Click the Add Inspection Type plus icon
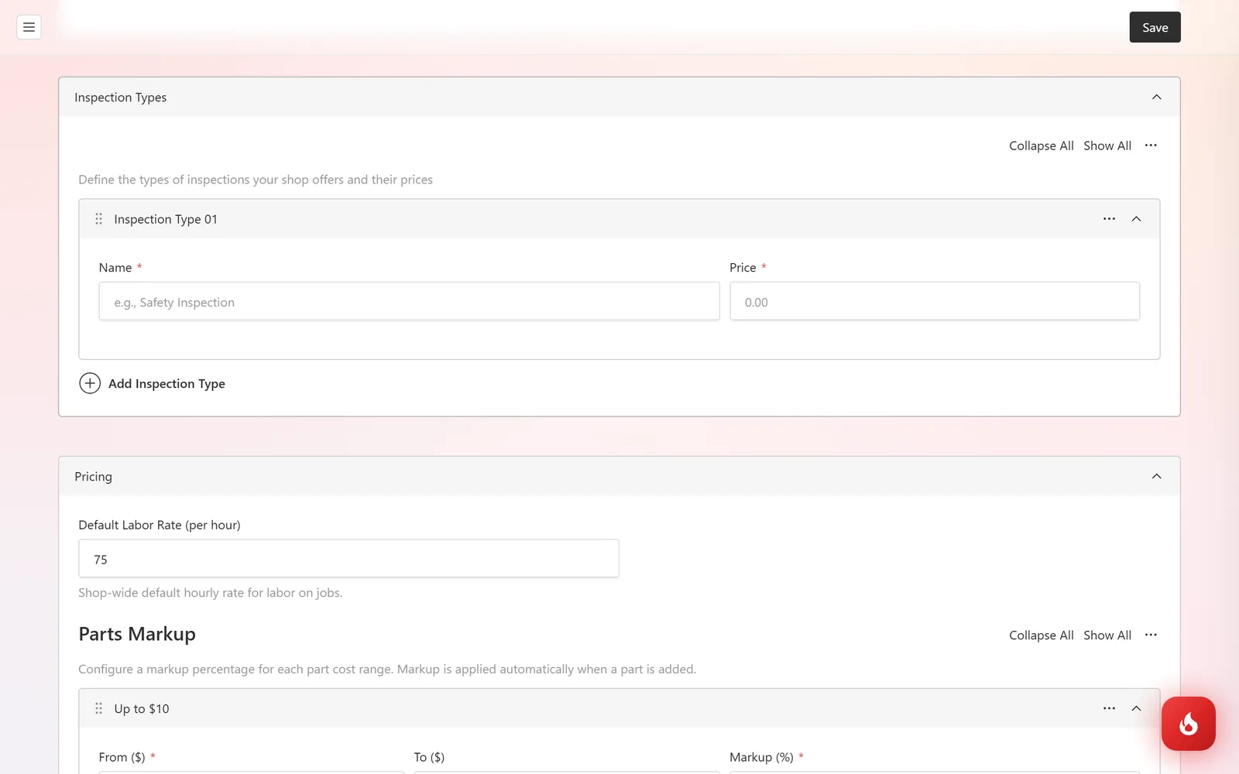Image resolution: width=1239 pixels, height=774 pixels. [90, 383]
